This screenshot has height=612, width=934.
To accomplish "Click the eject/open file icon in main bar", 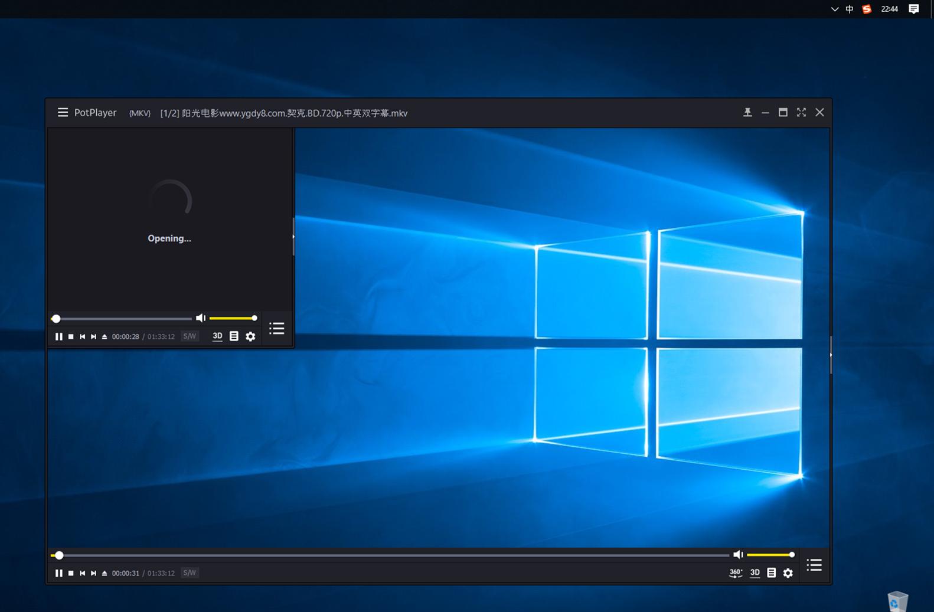I will [104, 573].
